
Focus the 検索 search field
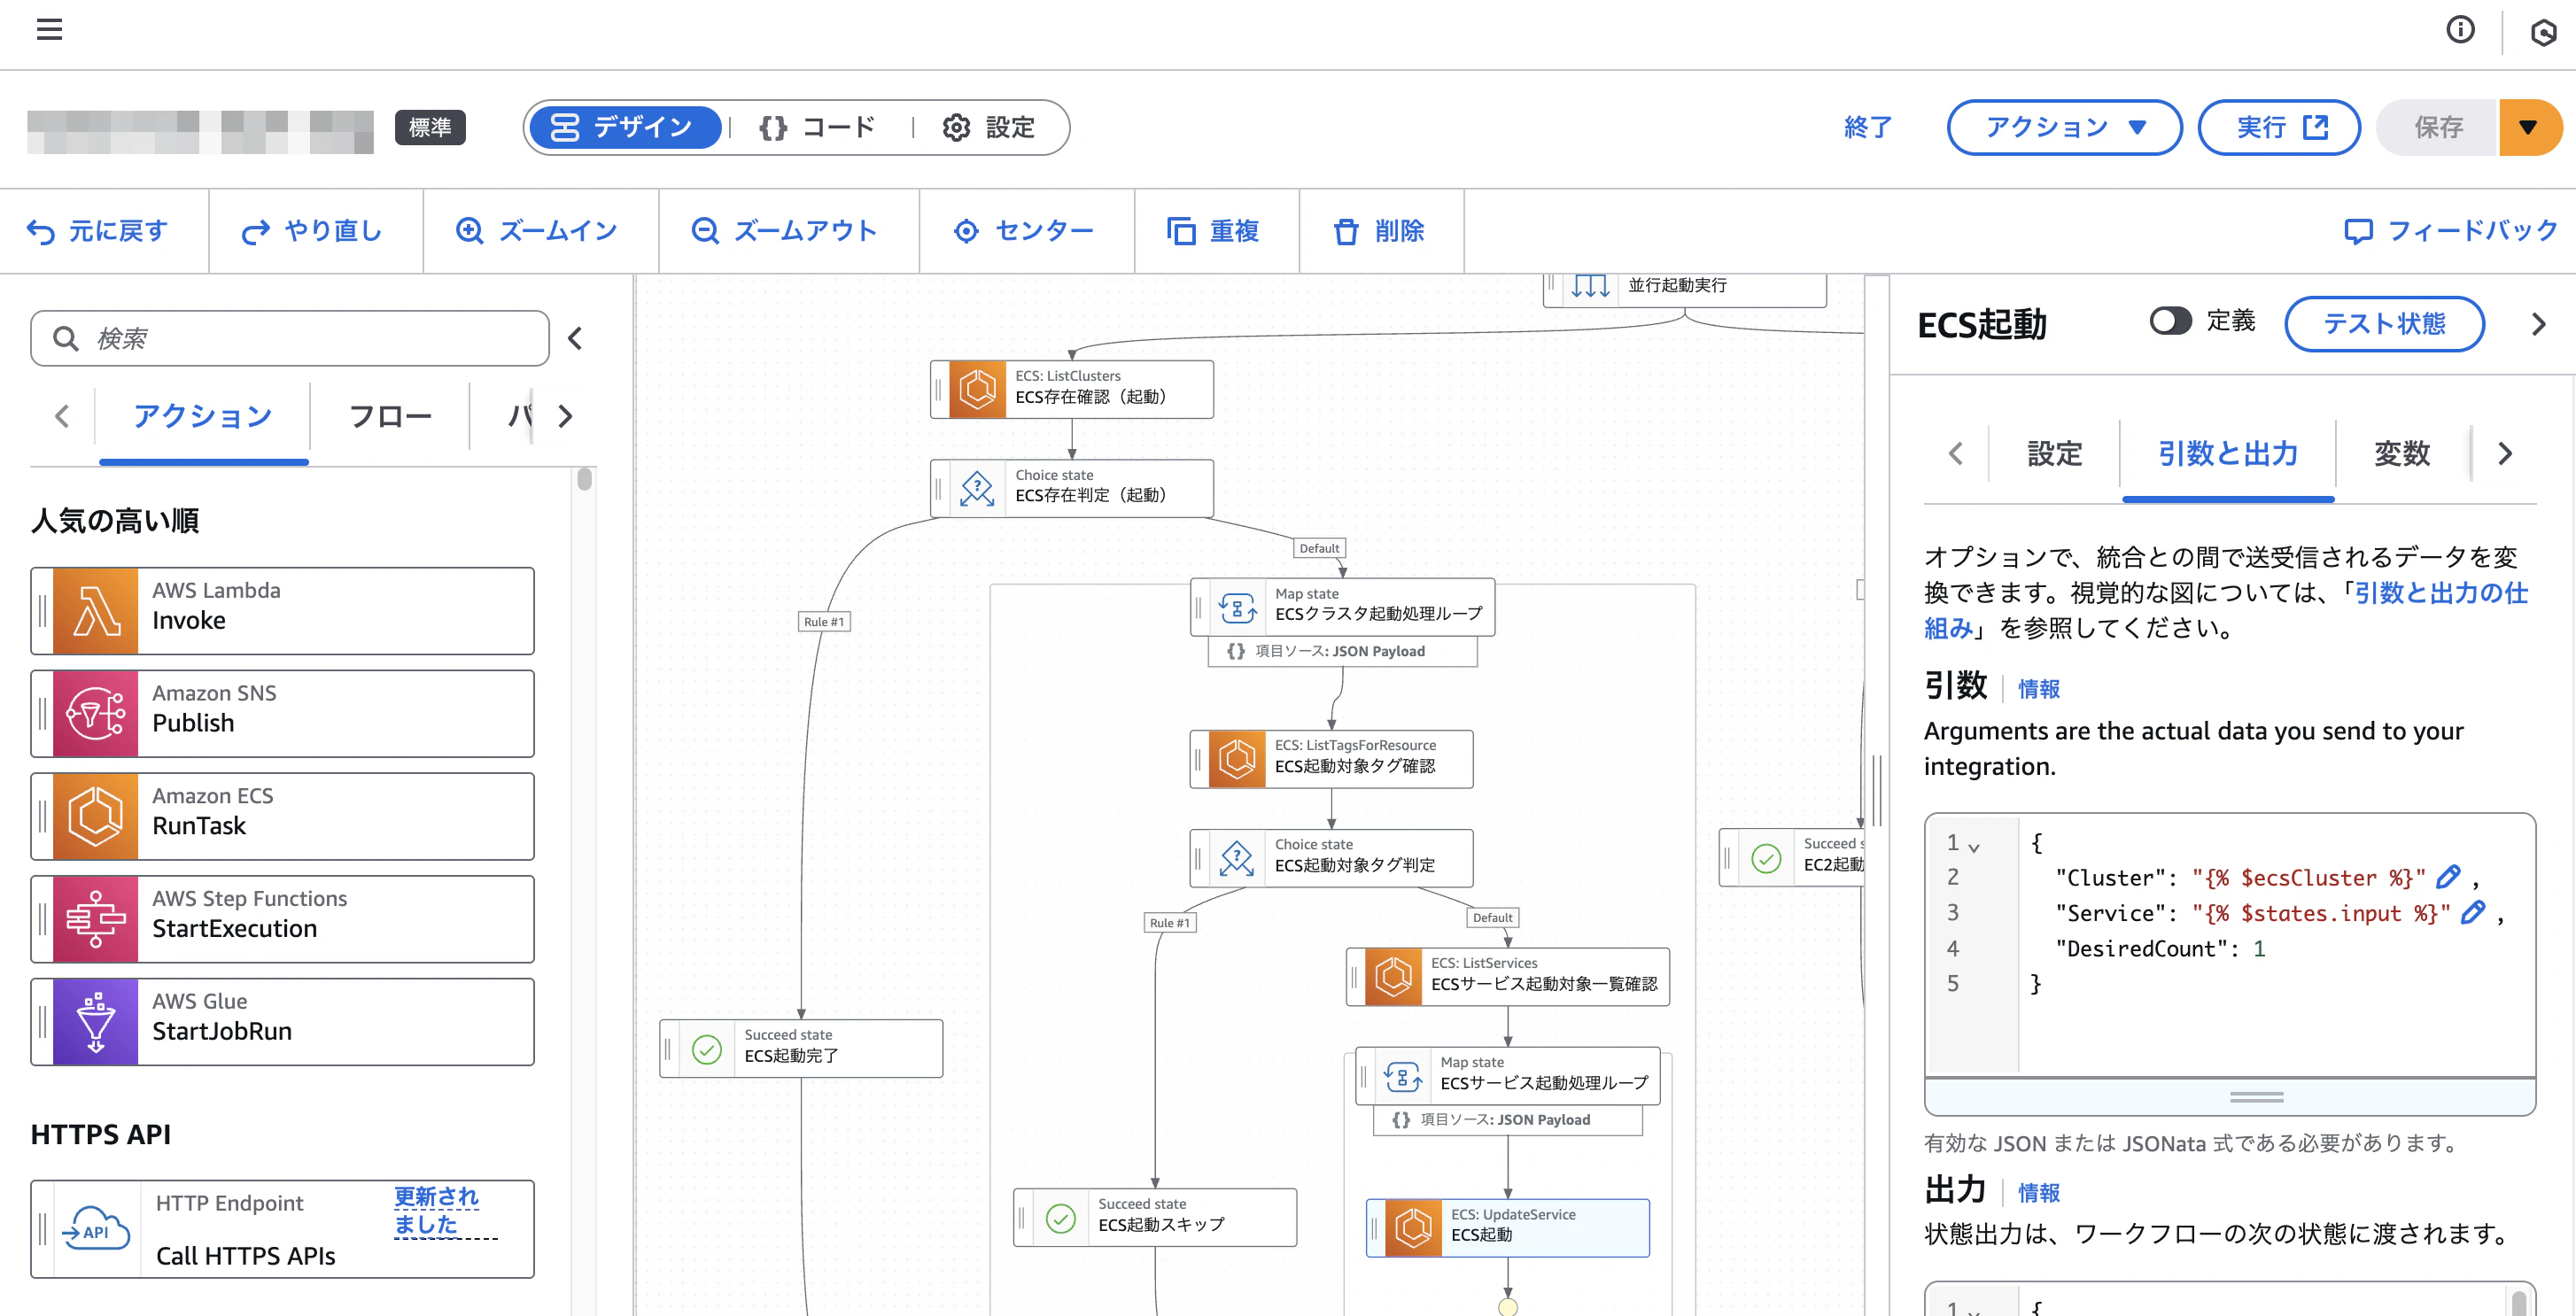coord(289,339)
